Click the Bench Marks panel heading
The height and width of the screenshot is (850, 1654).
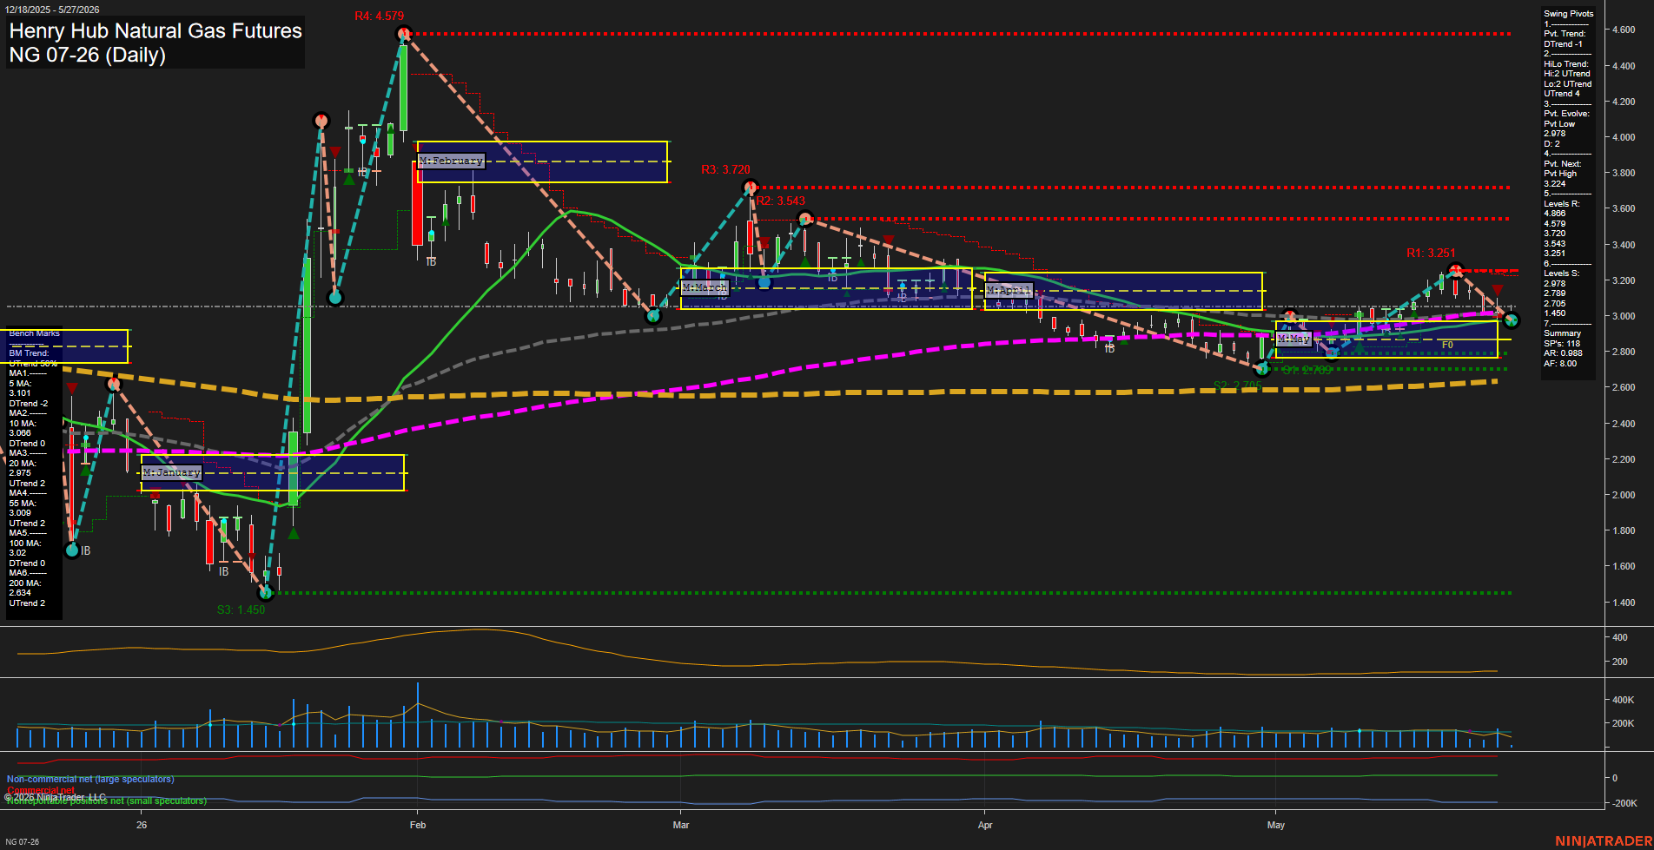(35, 333)
